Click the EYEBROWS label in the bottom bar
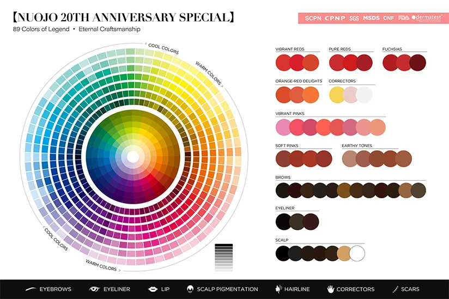The height and width of the screenshot is (299, 449). pos(55,289)
